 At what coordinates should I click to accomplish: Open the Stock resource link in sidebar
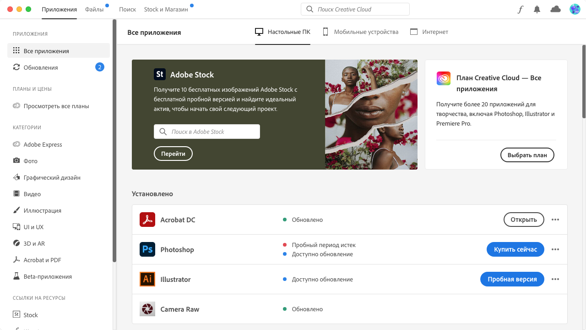pyautogui.click(x=59, y=315)
